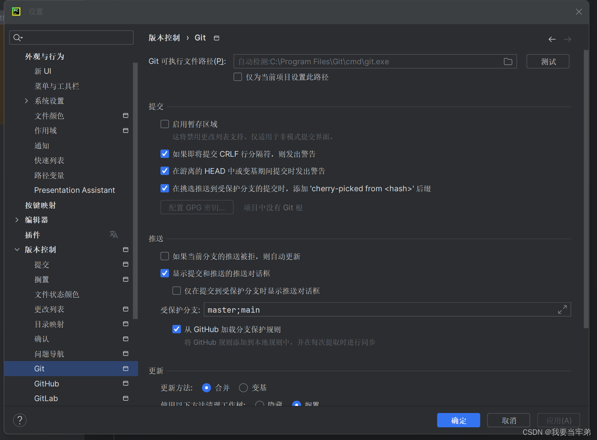Enable 仅为当前项目设置此路径

(238, 77)
